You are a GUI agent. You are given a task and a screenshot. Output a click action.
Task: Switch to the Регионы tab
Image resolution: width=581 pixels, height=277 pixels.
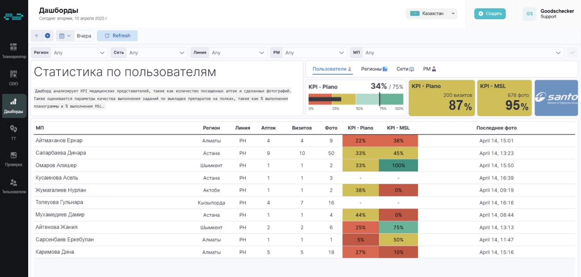[x=374, y=69]
